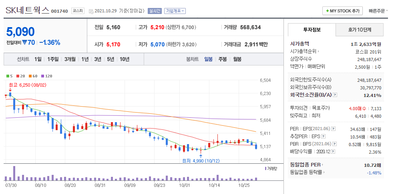Click the current price 5,090
394x194 pixels.
pyautogui.click(x=20, y=32)
